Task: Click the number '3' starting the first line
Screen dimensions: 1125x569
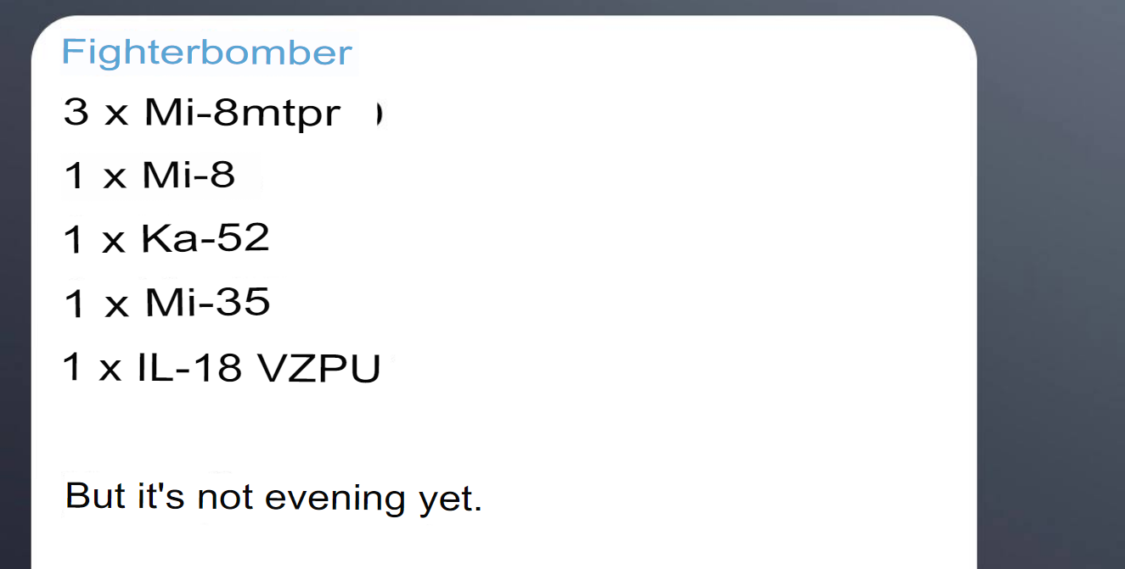Action: pyautogui.click(x=76, y=112)
